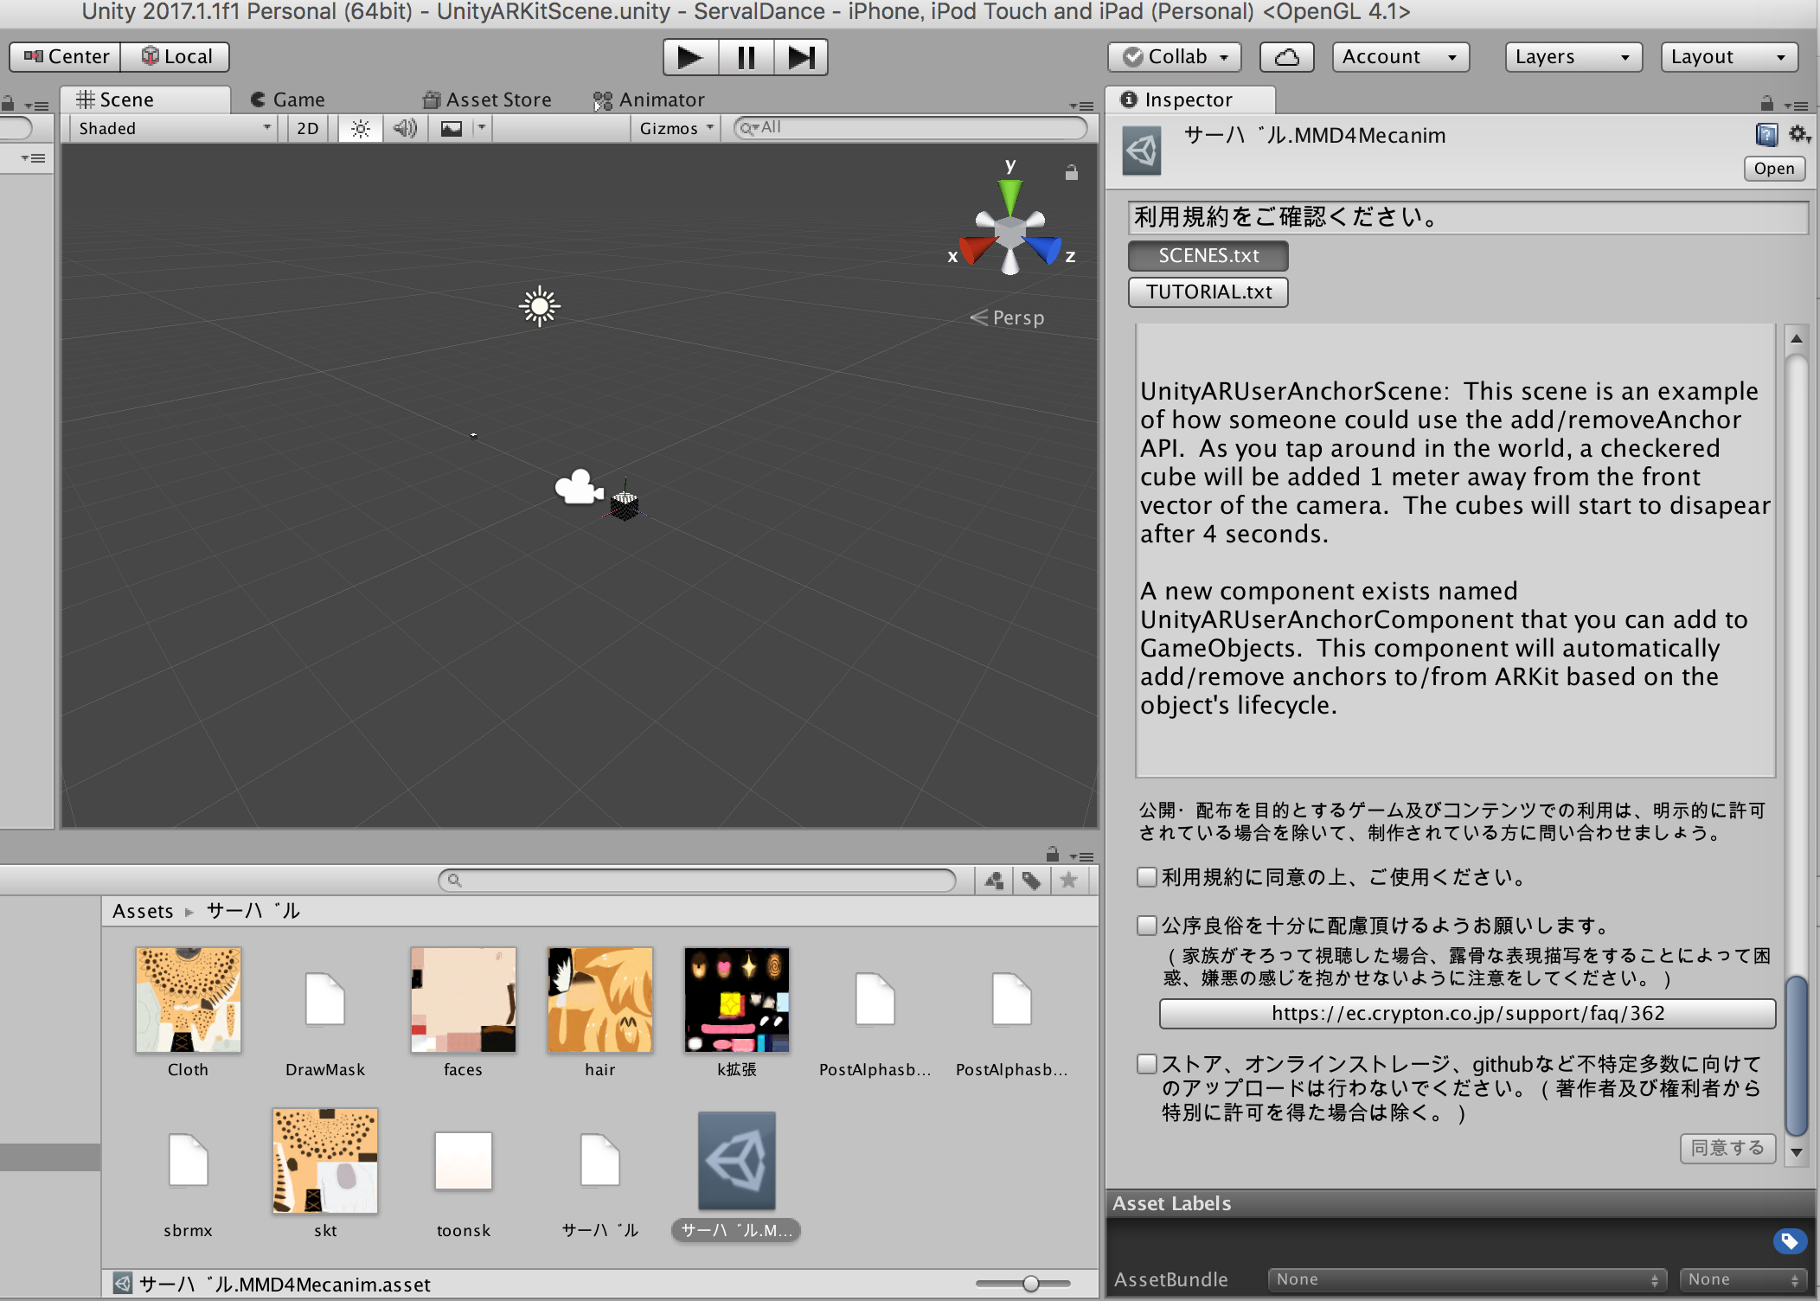Open the Layout dropdown
Image resolution: width=1820 pixels, height=1301 pixels.
[x=1729, y=57]
